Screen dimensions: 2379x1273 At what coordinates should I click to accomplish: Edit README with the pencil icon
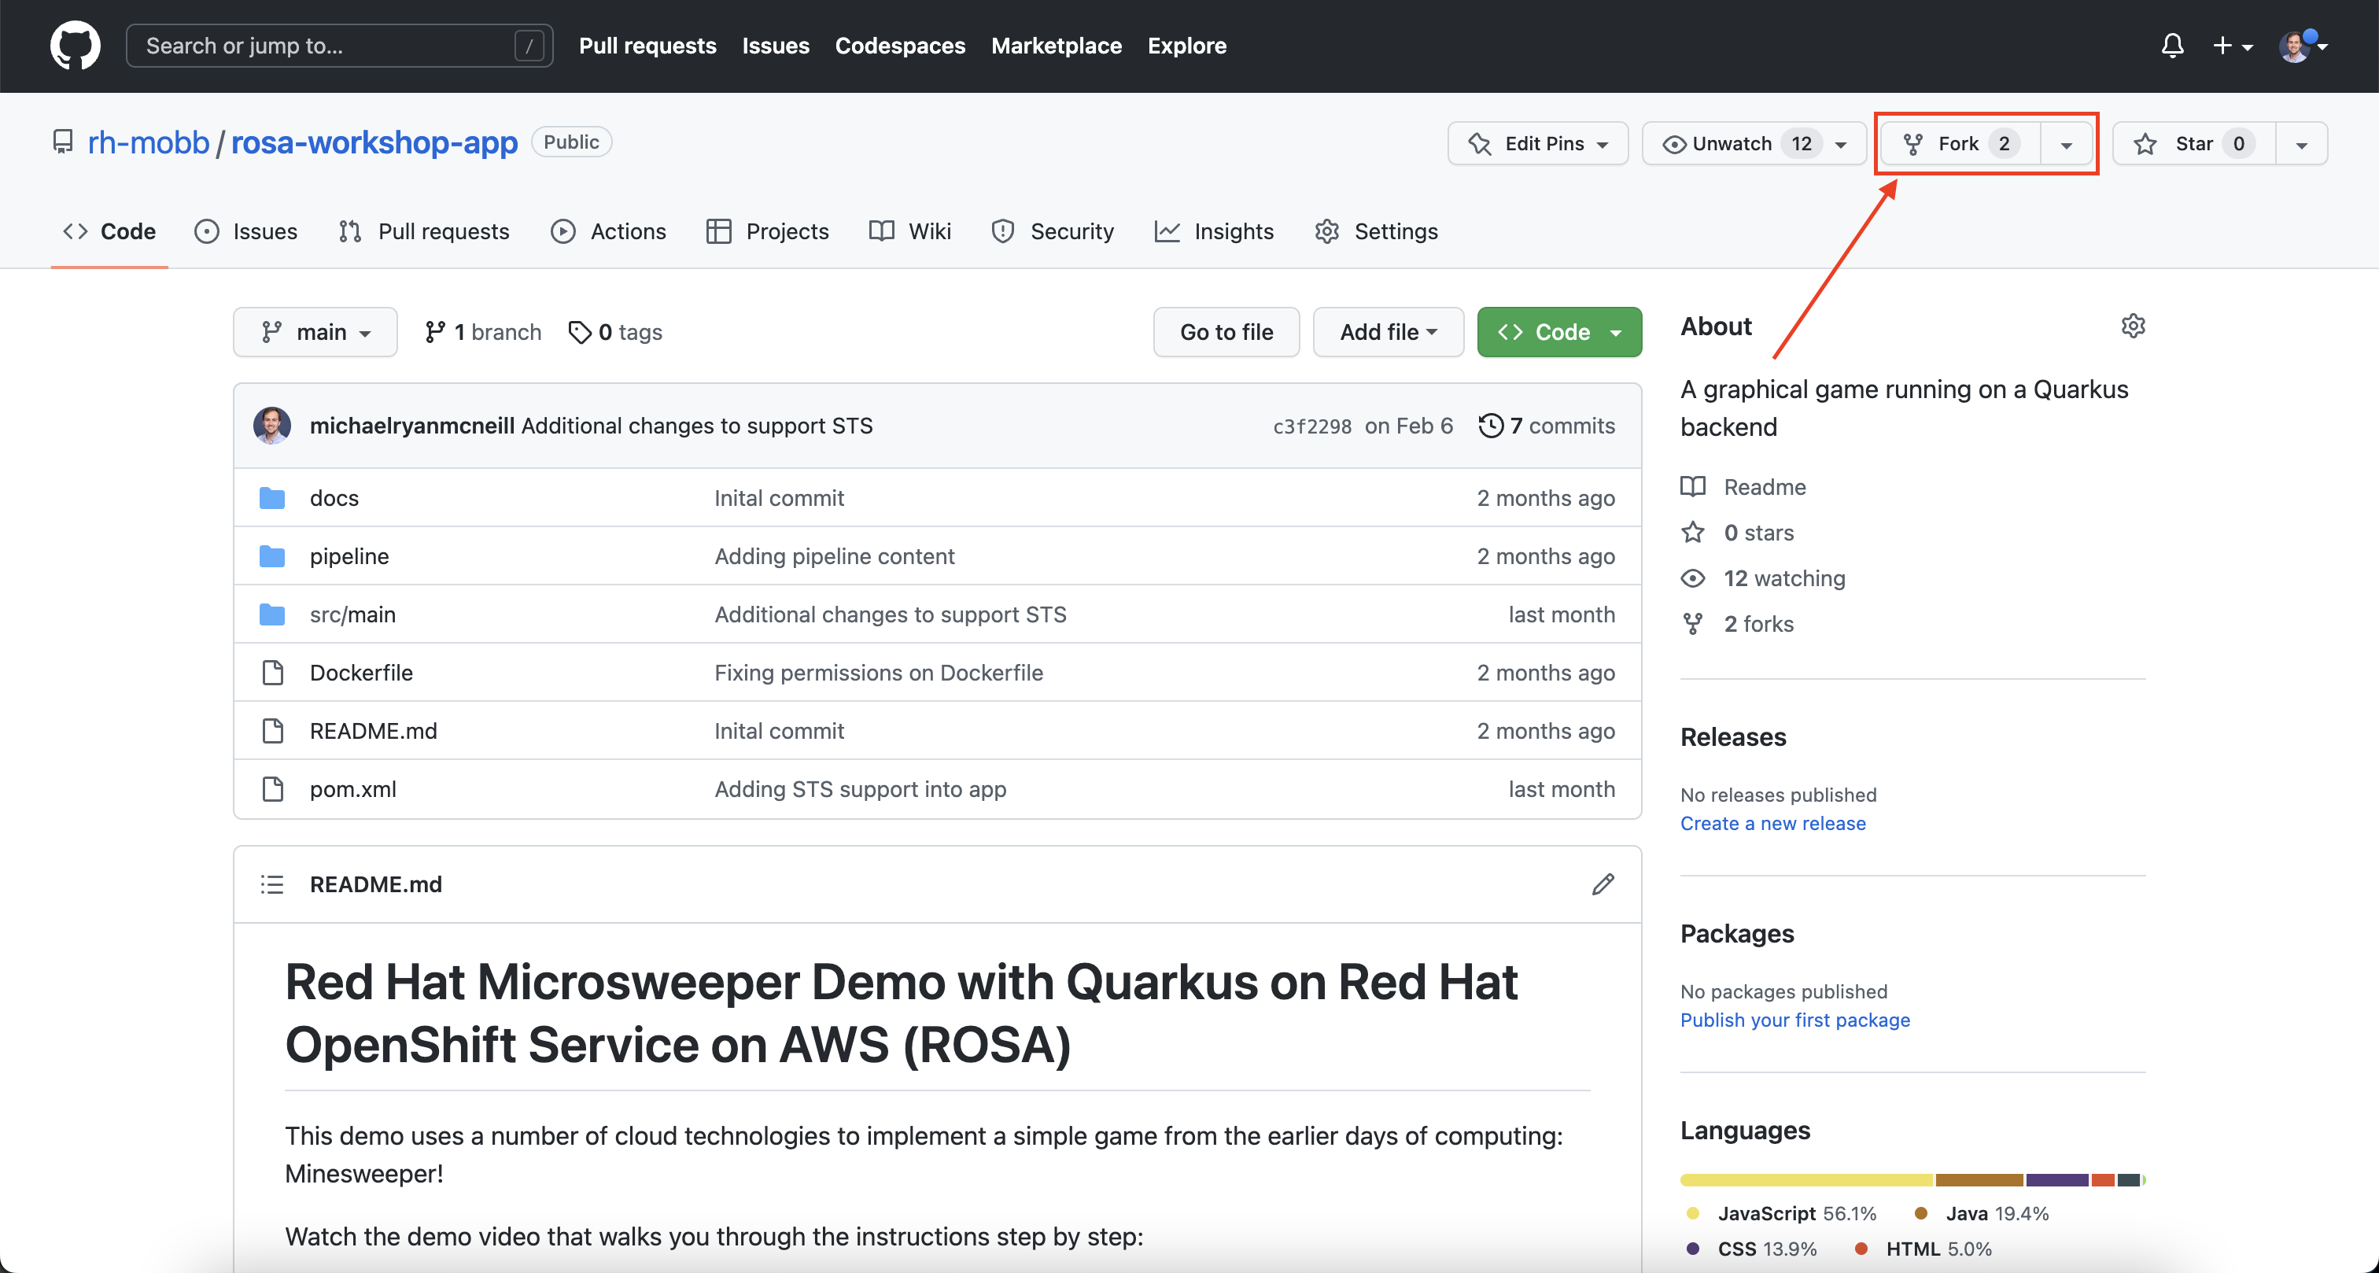click(x=1603, y=884)
